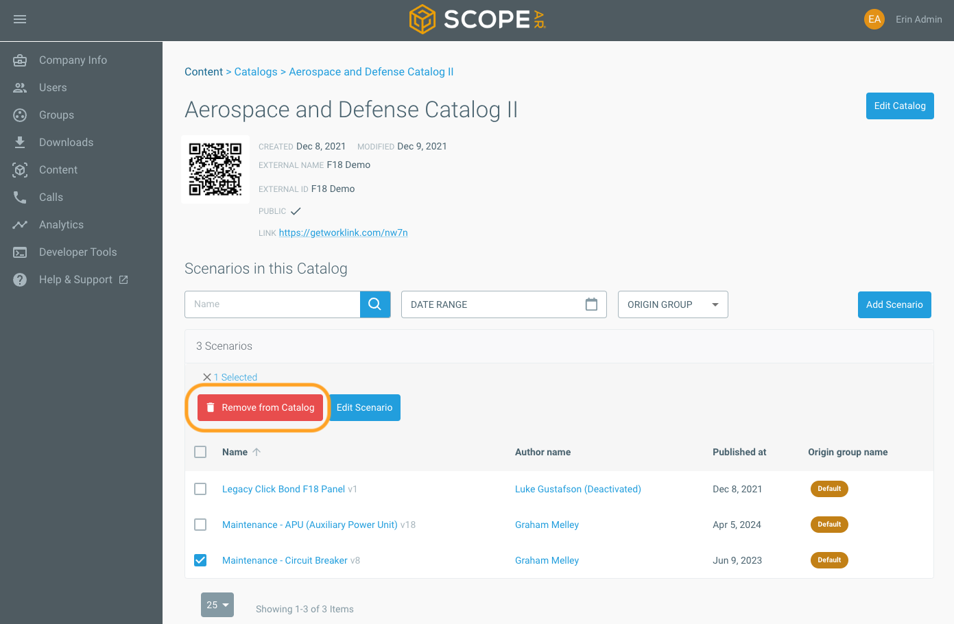Click Default badge in Legacy Click Bond row
Image resolution: width=954 pixels, height=624 pixels.
(829, 489)
